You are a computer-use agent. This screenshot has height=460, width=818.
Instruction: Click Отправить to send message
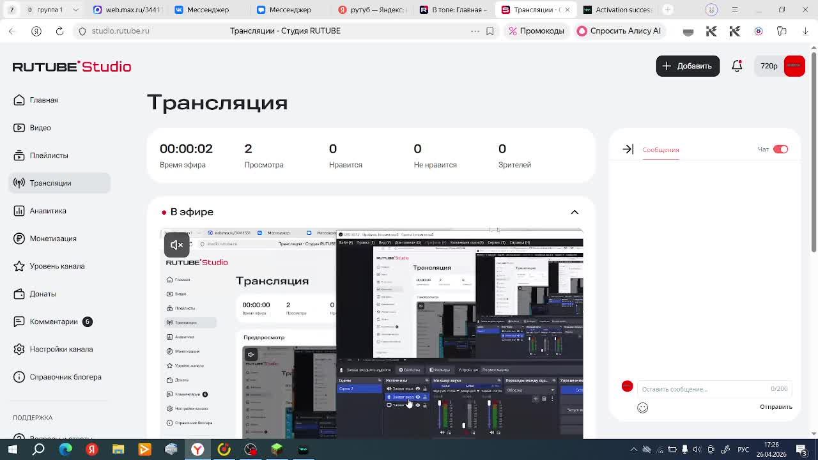click(x=776, y=407)
